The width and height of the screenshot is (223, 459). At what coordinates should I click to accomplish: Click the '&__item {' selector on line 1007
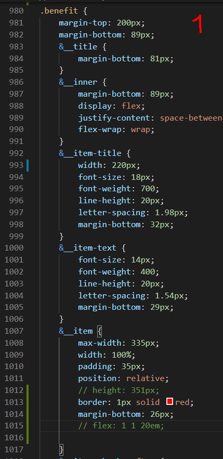click(80, 331)
